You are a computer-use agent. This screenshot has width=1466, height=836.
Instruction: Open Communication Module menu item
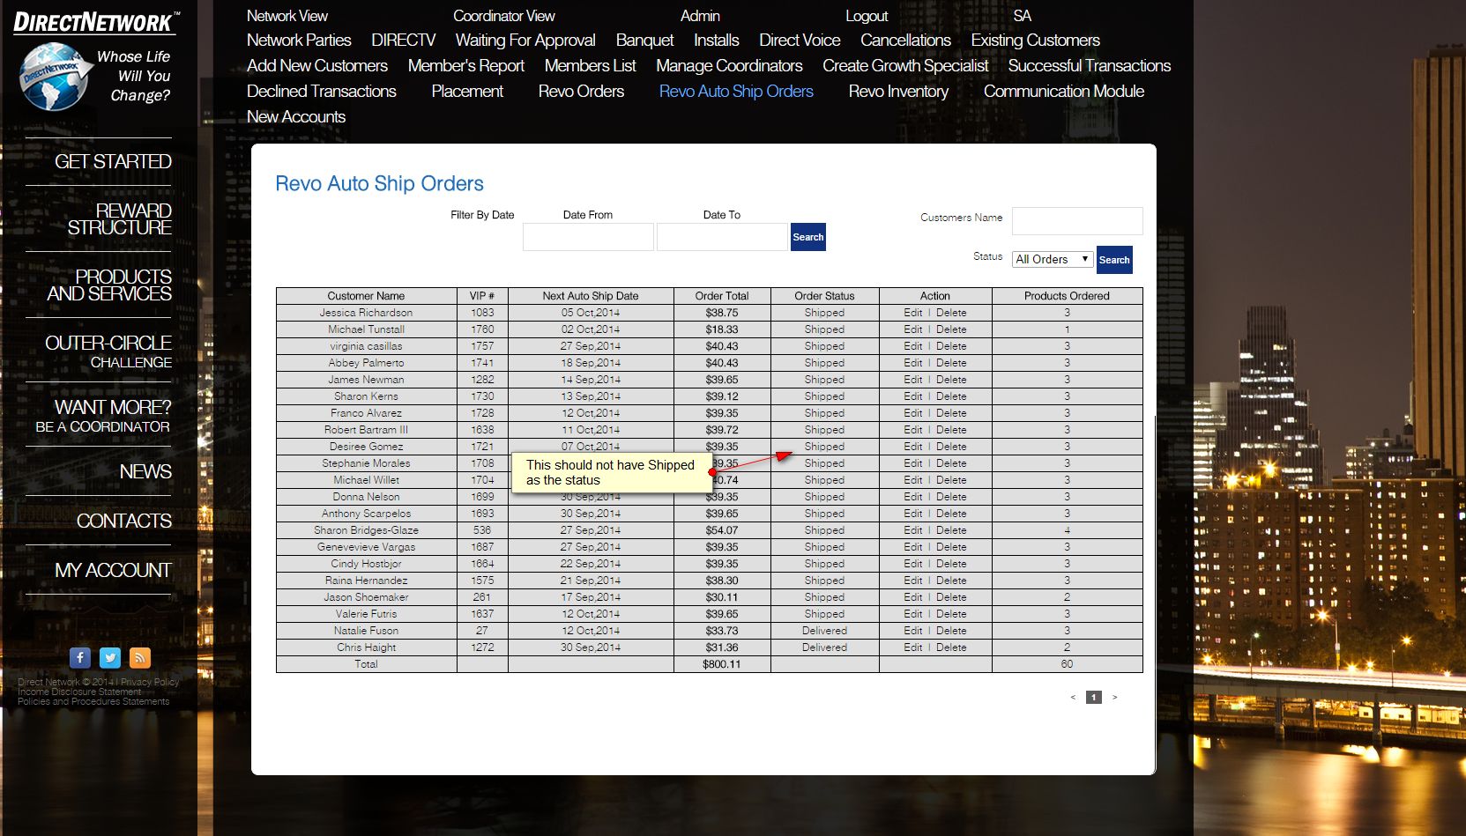tap(1063, 92)
